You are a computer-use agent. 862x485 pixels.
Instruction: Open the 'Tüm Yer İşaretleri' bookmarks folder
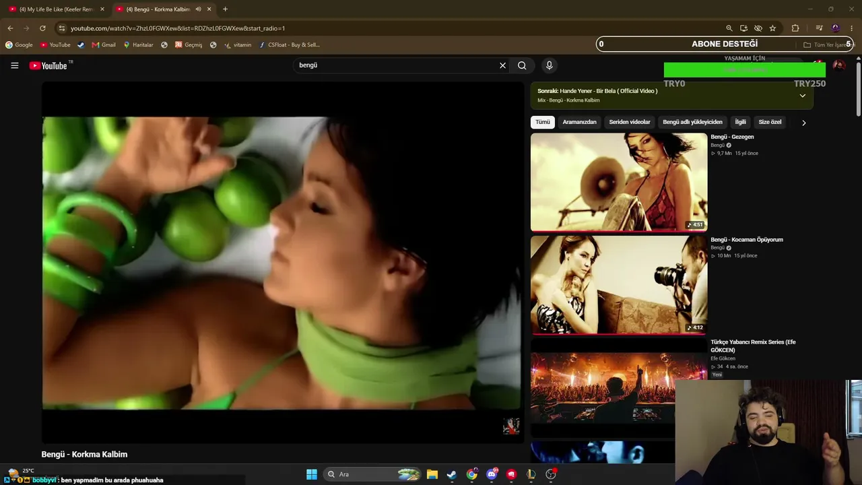coord(828,45)
